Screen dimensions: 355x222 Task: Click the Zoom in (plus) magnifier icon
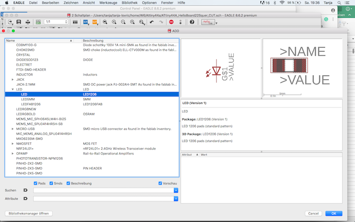click(114, 22)
